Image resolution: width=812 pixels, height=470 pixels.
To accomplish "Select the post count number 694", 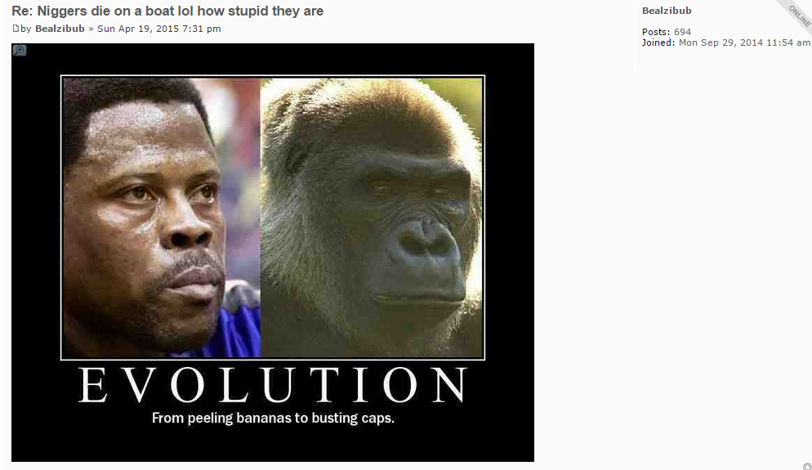I will pos(683,32).
